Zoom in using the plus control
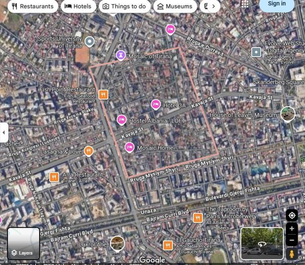 pos(292,228)
